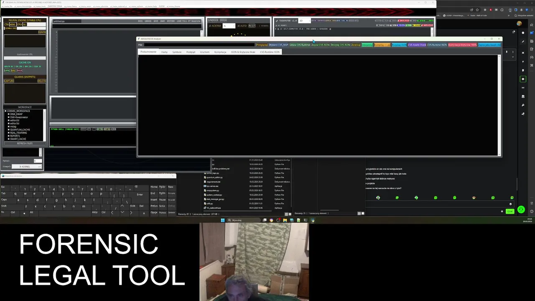The height and width of the screenshot is (301, 535).
Task: Switch to the Uruchom tab
Action: 205,52
